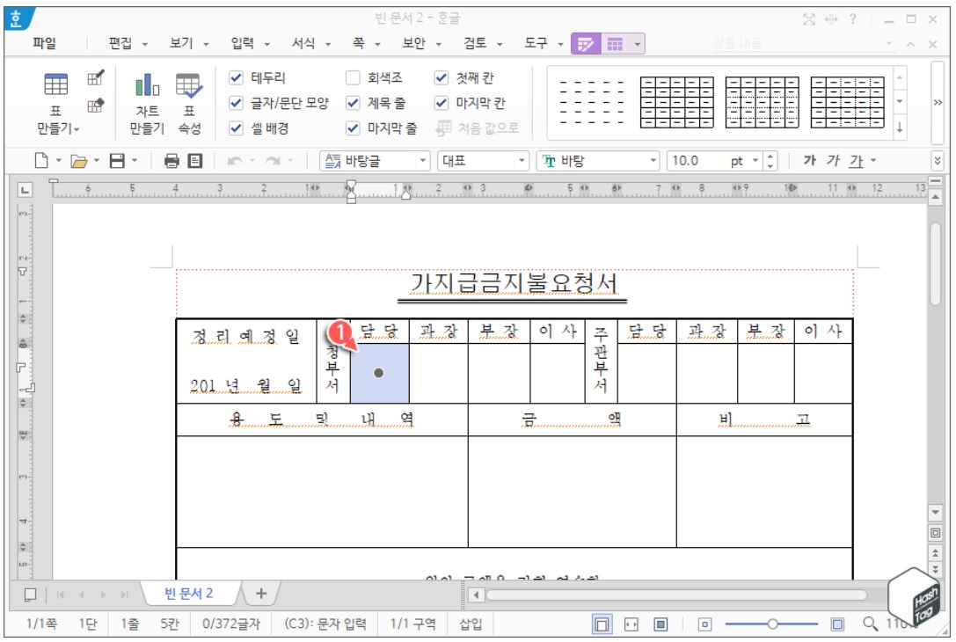
Task: Open the 서식 menu
Action: click(x=303, y=43)
